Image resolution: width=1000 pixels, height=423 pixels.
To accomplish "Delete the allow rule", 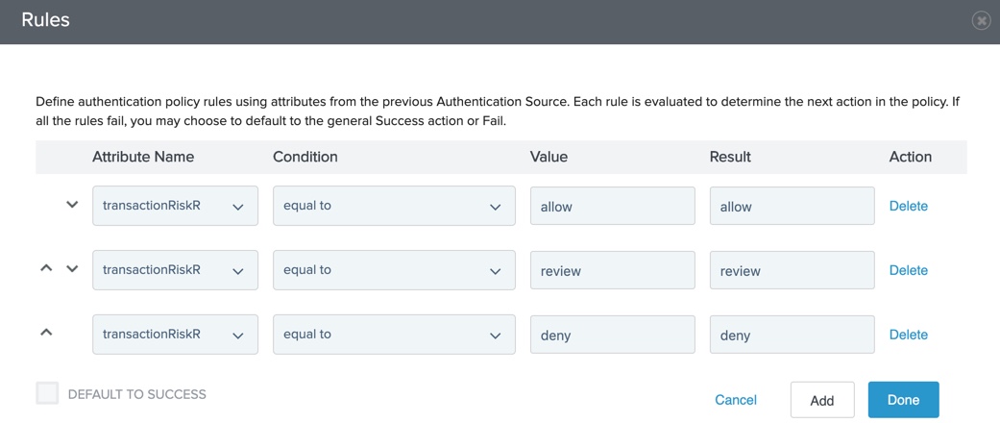I will pyautogui.click(x=908, y=206).
